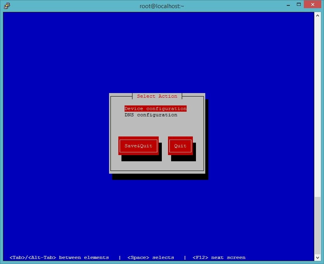Click the blue terminal background above the dialog
The height and width of the screenshot is (264, 324).
pos(157,50)
